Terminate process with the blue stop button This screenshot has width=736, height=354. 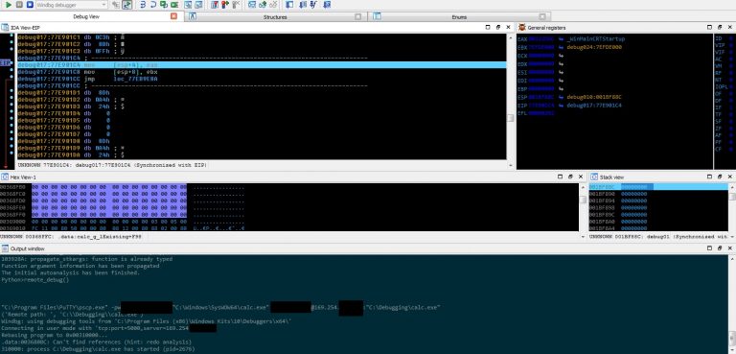point(30,5)
